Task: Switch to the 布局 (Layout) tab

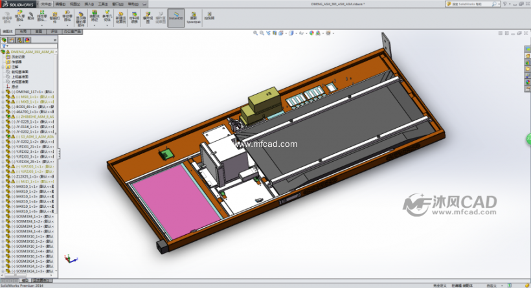Action: click(23, 30)
